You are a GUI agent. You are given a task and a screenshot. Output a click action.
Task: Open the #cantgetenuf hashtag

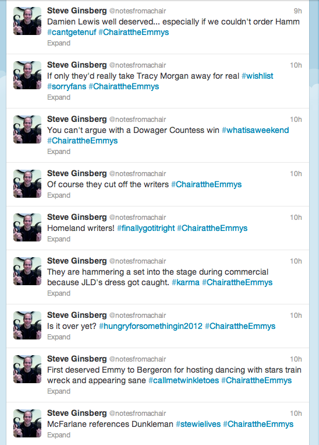coord(72,32)
